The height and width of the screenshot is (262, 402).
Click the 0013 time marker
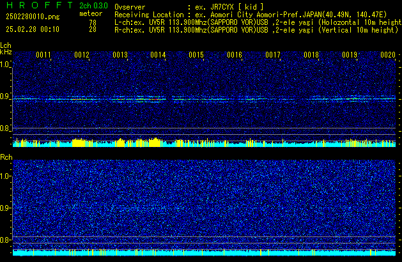coord(120,55)
